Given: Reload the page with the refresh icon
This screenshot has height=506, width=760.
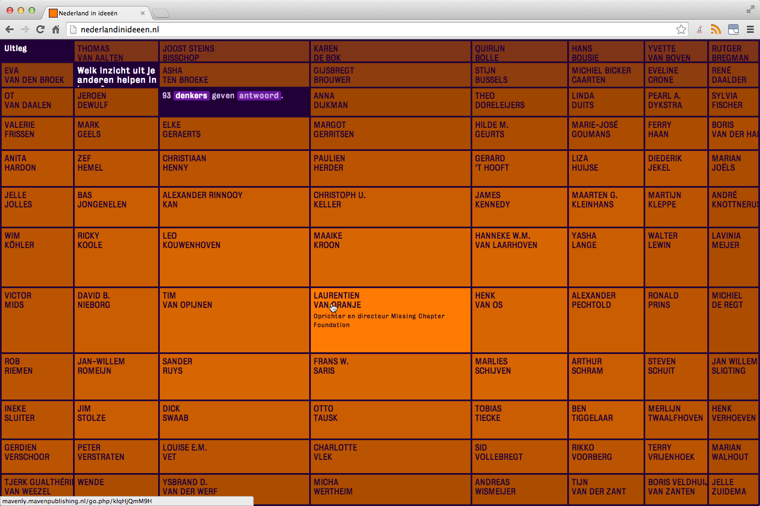Looking at the screenshot, I should [x=40, y=30].
